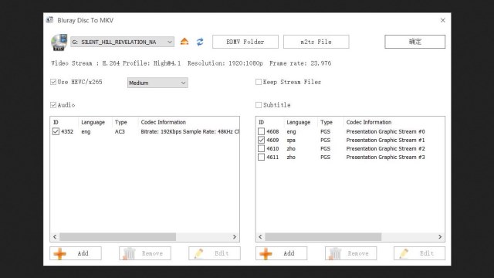Click the AC3 type cell
494x278 pixels.
tap(120, 131)
